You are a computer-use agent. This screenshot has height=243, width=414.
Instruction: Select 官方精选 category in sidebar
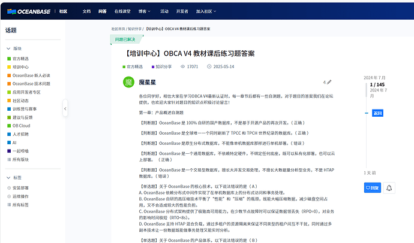(x=20, y=59)
